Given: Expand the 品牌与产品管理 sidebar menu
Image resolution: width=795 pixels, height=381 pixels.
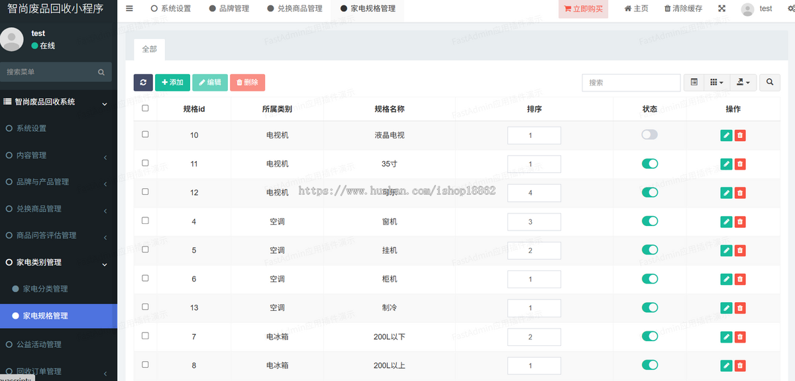Looking at the screenshot, I should pos(58,182).
